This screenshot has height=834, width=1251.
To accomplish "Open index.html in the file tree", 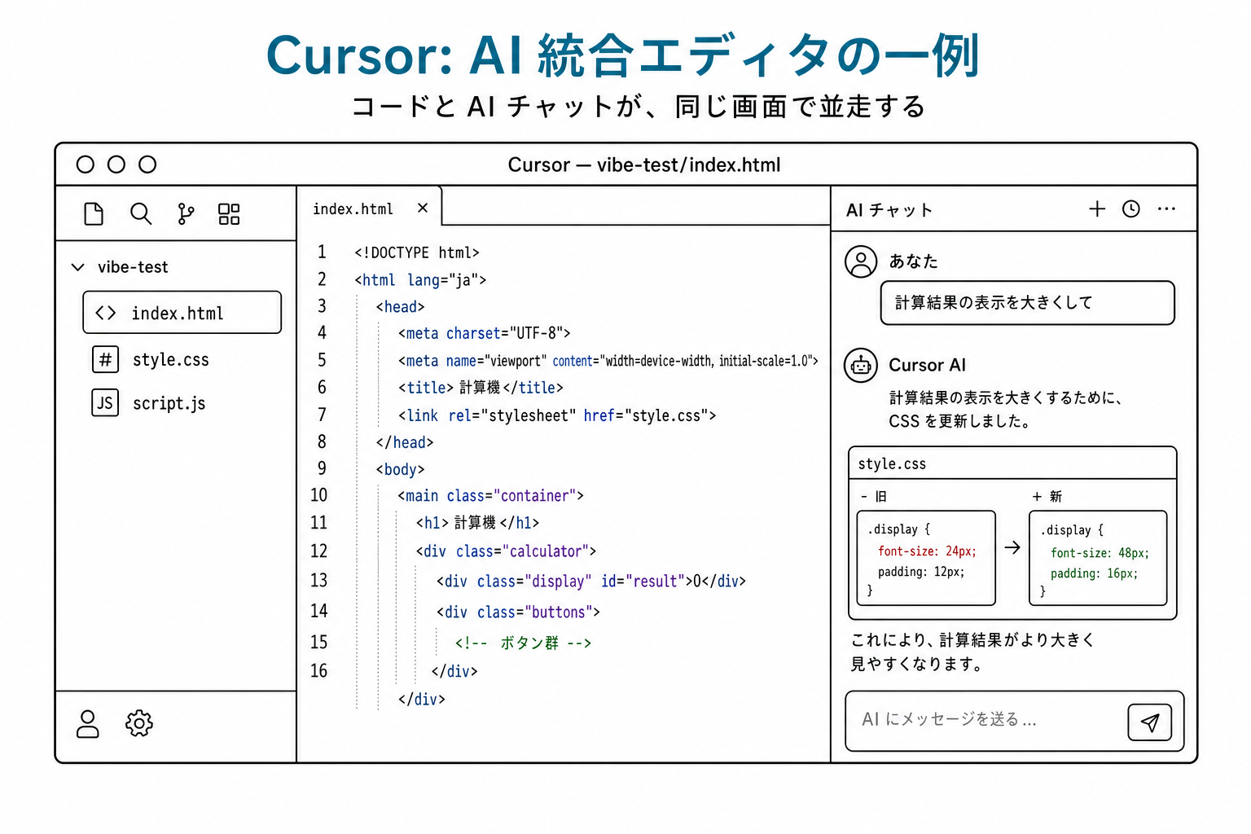I will point(182,313).
